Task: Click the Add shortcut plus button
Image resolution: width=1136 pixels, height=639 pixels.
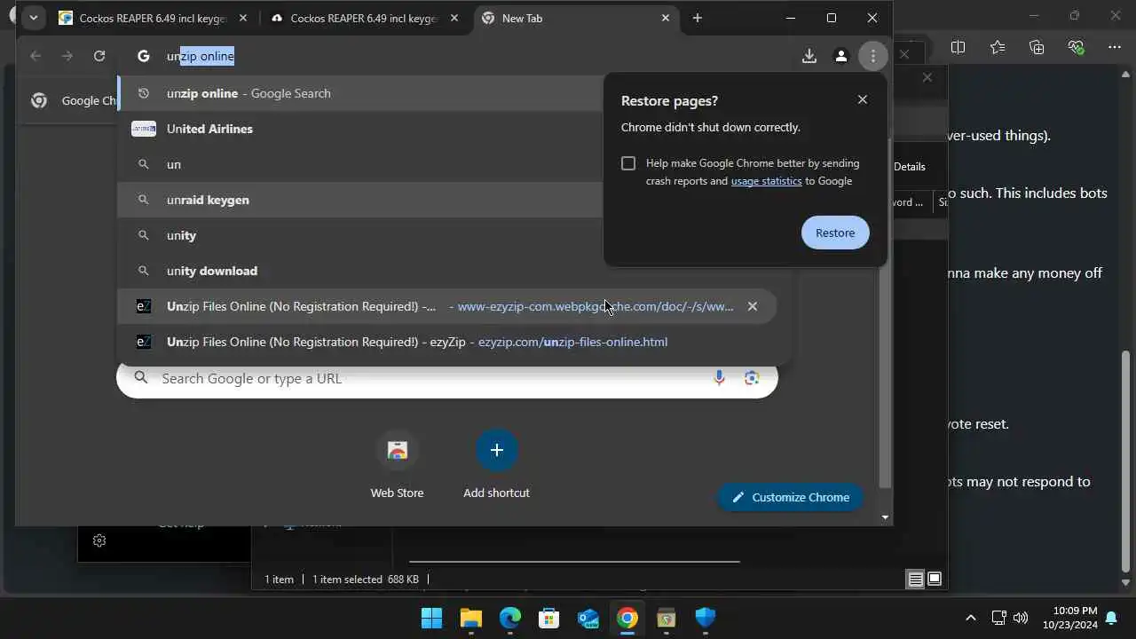Action: click(497, 450)
